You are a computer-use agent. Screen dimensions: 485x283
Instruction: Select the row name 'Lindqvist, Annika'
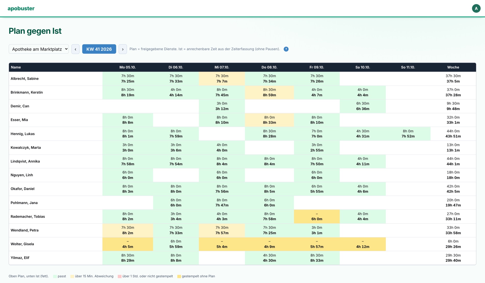click(x=25, y=161)
